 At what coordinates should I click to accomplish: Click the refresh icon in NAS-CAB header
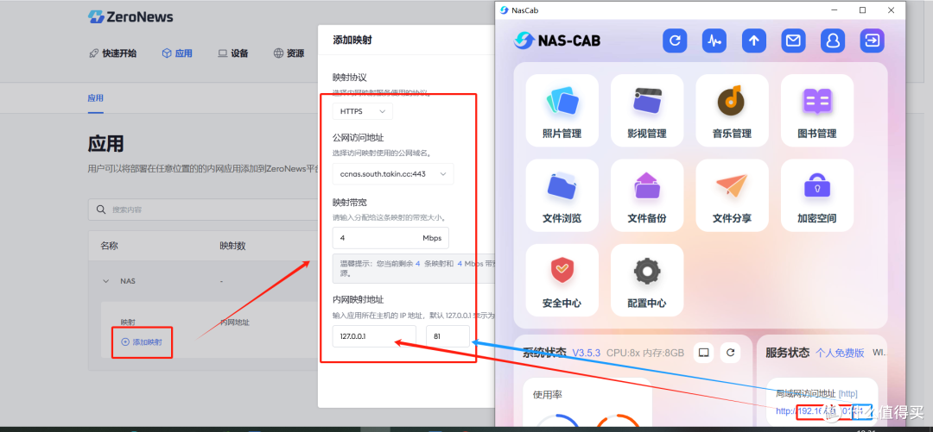tap(675, 41)
